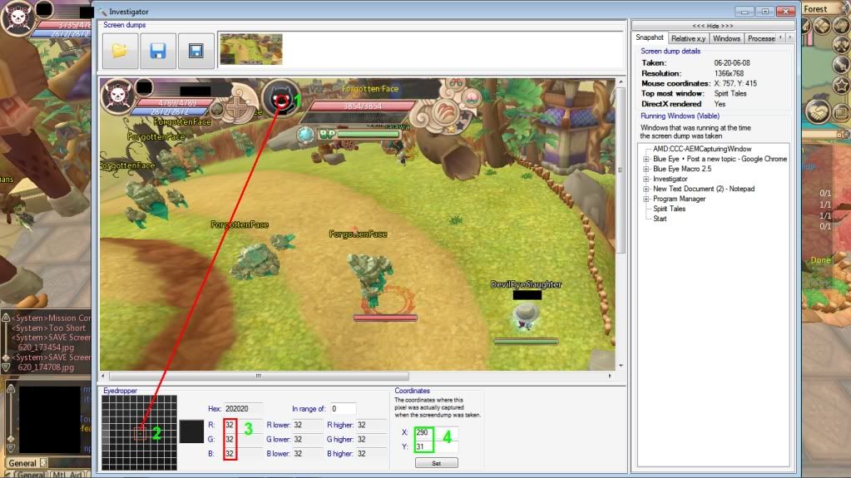Click the G higher value field
This screenshot has width=851, height=478.
click(371, 440)
